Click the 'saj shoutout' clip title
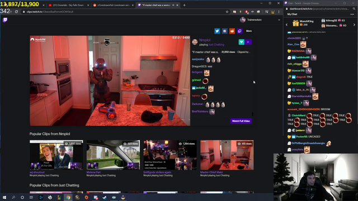 coord(37,173)
